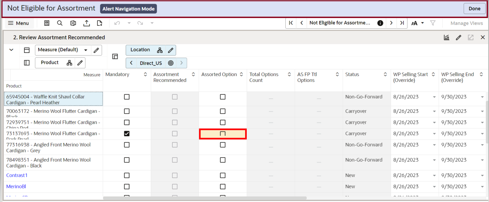
Task: Click the undo arrow icon
Action: 117,23
